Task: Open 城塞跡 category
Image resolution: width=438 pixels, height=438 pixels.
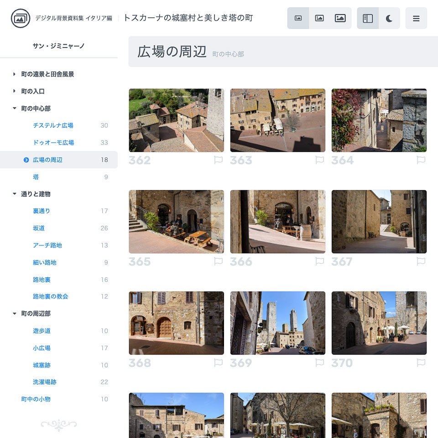Action: (42, 365)
